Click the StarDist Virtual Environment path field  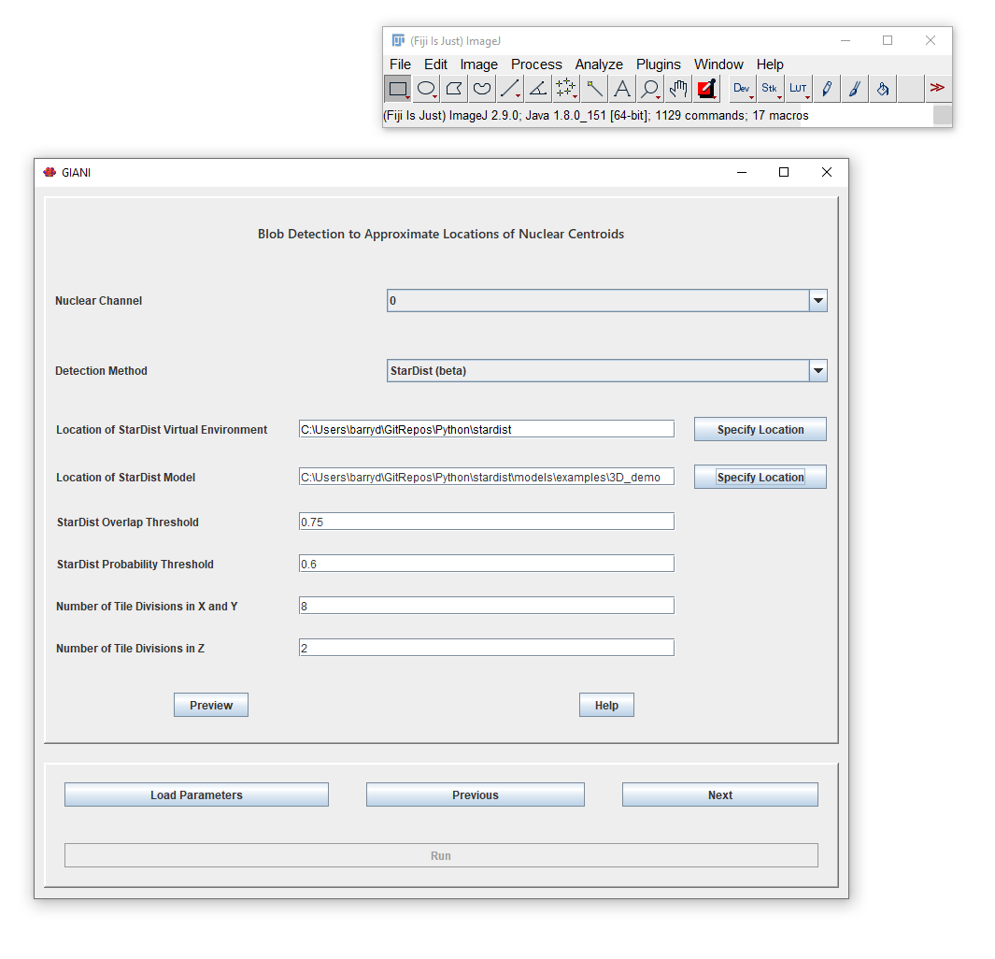pyautogui.click(x=487, y=429)
